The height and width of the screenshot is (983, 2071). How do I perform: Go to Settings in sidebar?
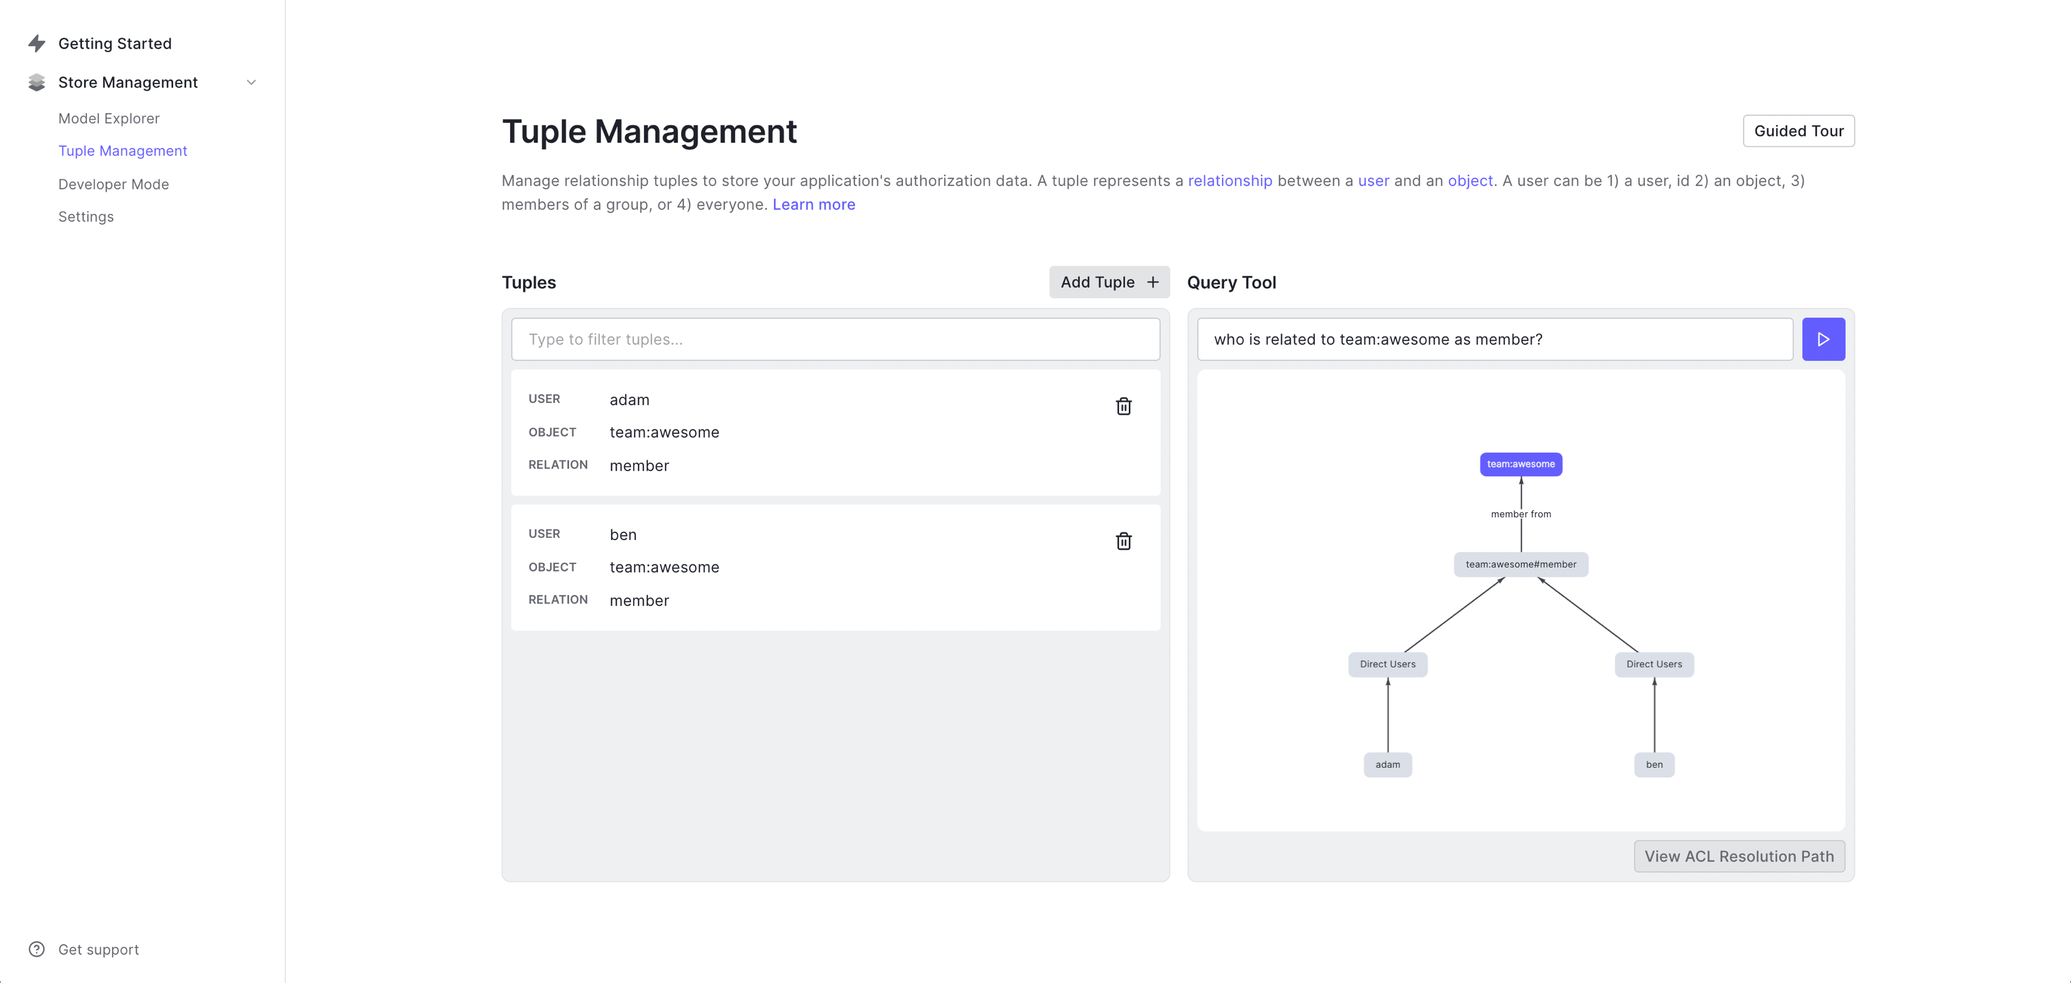point(86,216)
